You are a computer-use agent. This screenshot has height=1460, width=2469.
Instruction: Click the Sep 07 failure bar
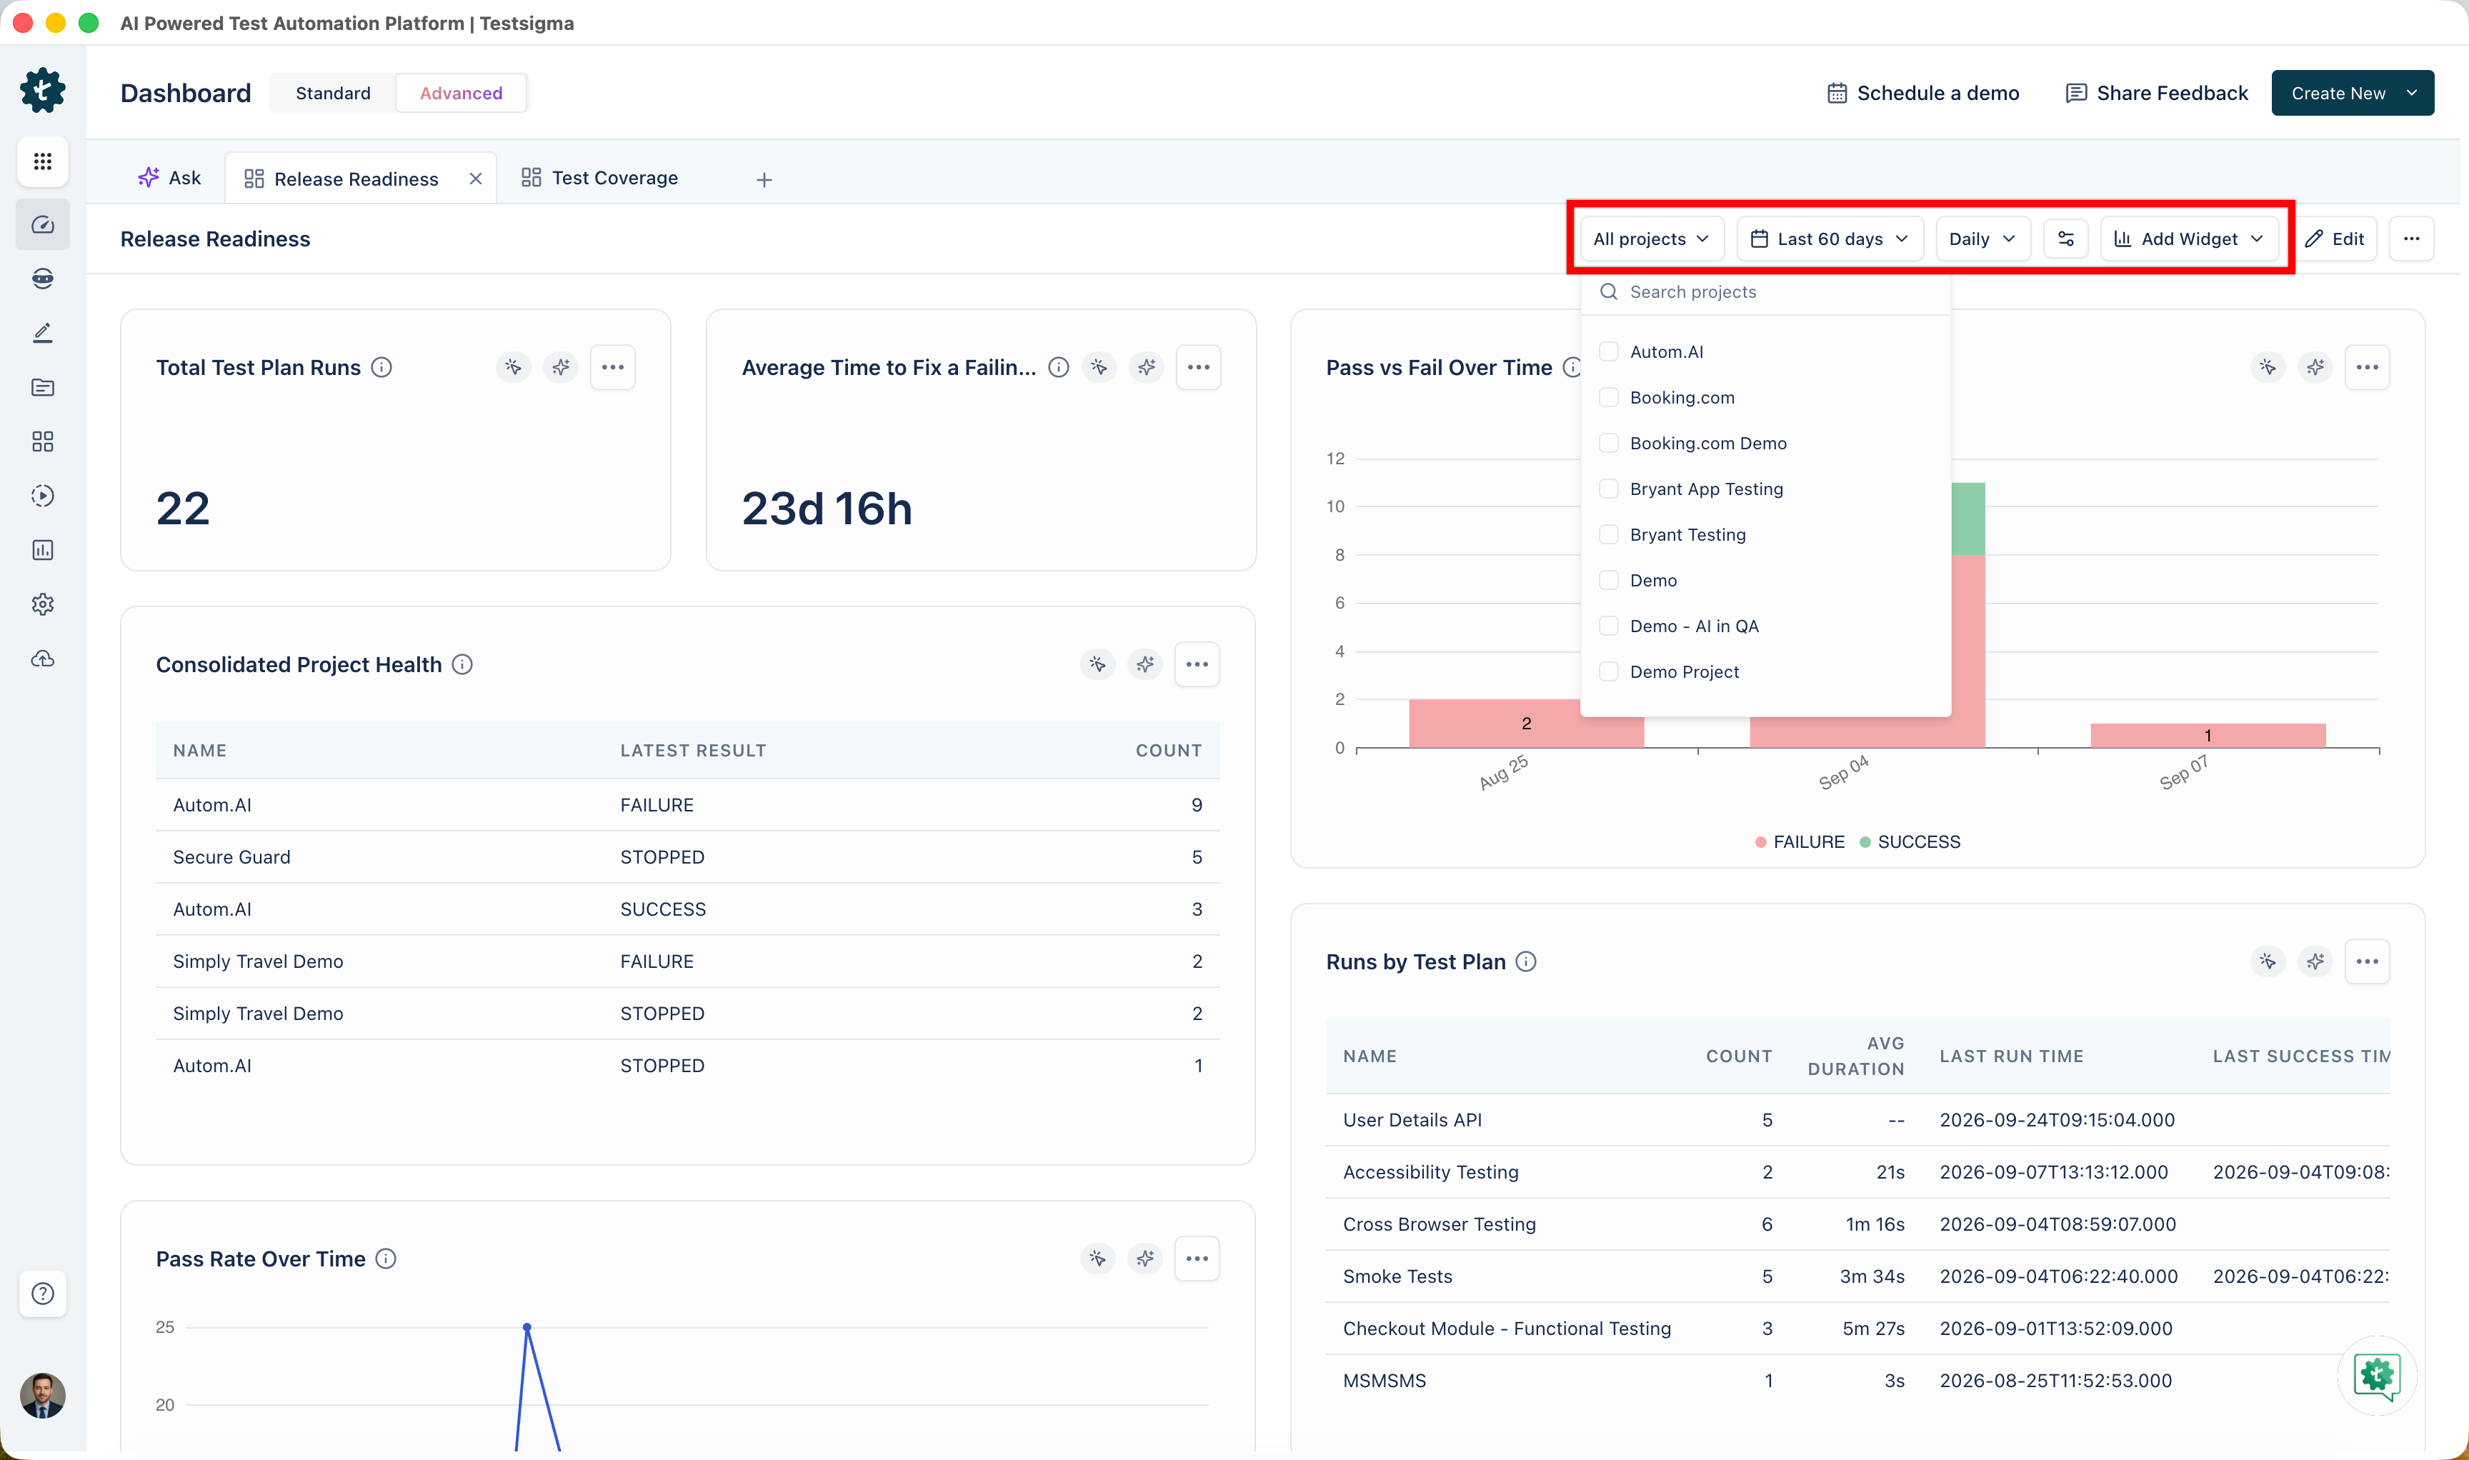(x=2208, y=735)
